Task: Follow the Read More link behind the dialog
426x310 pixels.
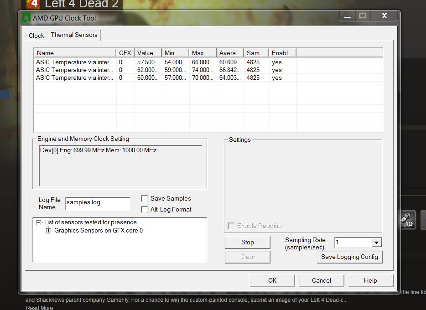Action: [x=39, y=308]
